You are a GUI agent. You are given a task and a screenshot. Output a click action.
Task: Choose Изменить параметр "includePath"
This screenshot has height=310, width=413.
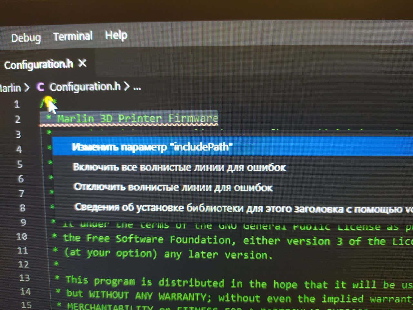pos(233,146)
